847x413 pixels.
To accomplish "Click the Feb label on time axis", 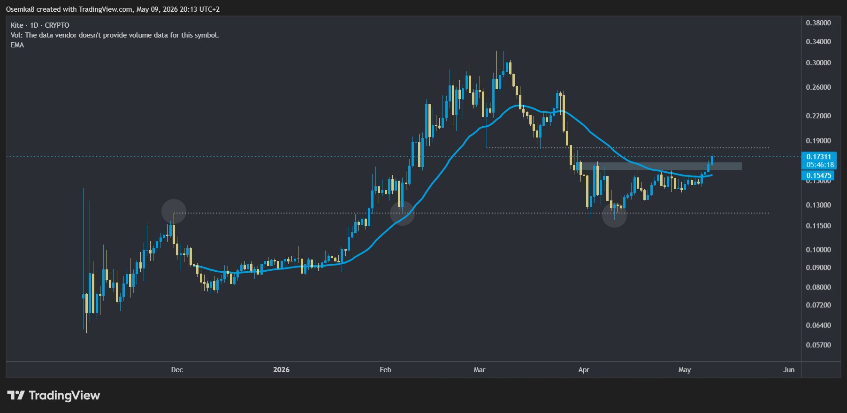I will (x=385, y=370).
